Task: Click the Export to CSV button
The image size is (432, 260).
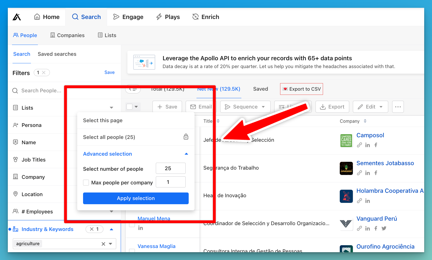Action: (302, 89)
